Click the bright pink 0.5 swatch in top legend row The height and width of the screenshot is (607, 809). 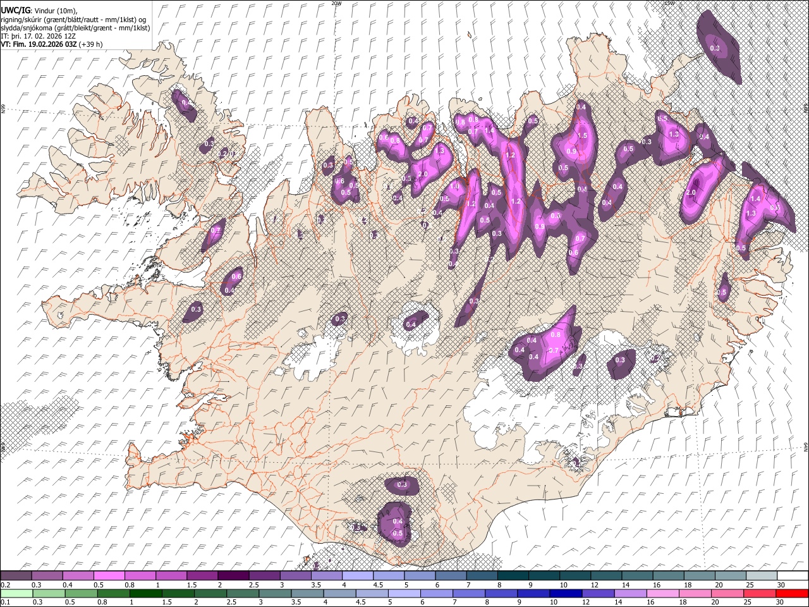(x=109, y=576)
